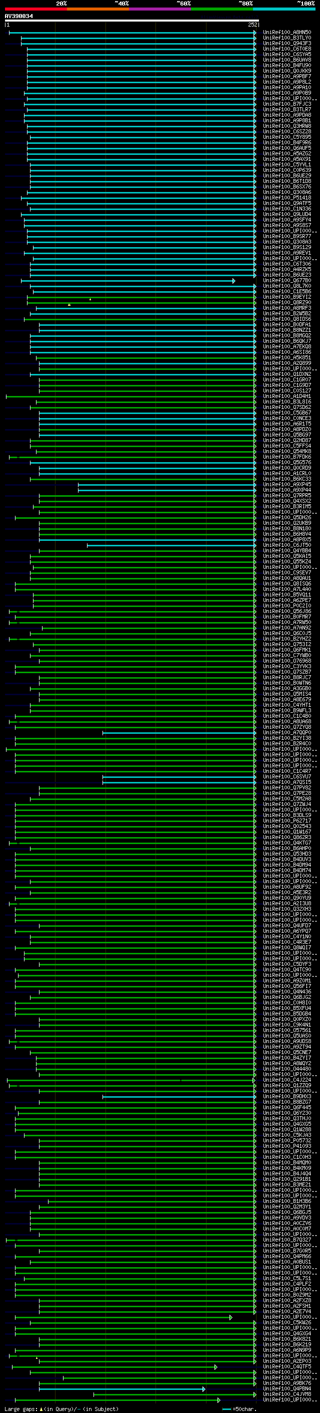This screenshot has height=1413, width=320.
Task: Open hit UniRef100_A9XP45
Action: pyautogui.click(x=287, y=485)
